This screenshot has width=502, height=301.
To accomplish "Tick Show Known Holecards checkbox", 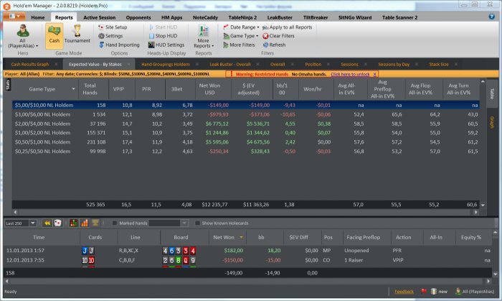I will 197,223.
